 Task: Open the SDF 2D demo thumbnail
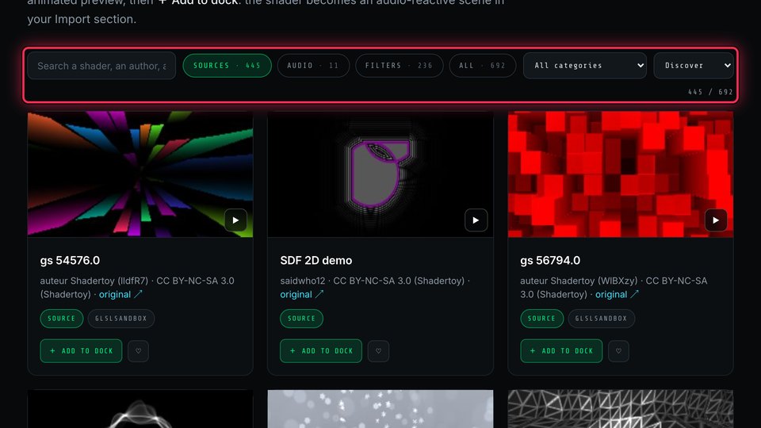pyautogui.click(x=380, y=174)
